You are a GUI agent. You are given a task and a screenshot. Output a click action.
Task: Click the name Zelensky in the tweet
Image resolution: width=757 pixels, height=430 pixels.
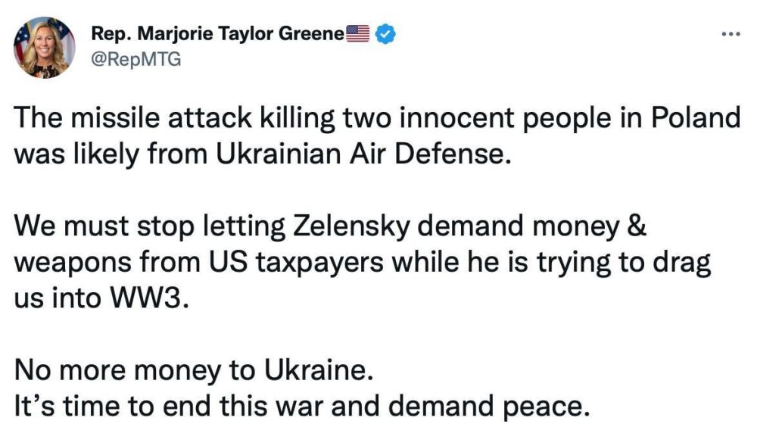point(351,226)
